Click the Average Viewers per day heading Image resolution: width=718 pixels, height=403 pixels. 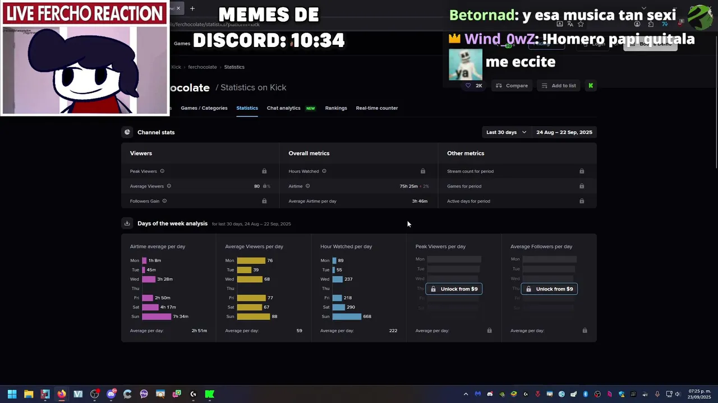(254, 246)
